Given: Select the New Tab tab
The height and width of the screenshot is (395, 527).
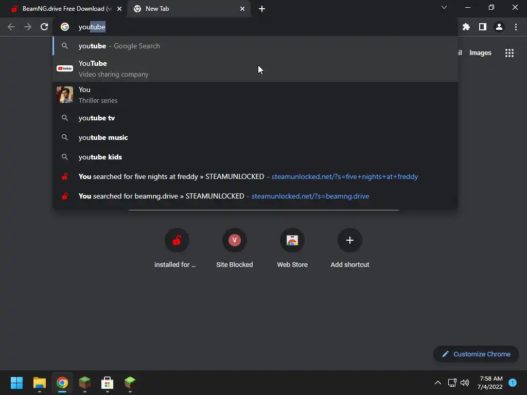Looking at the screenshot, I should pyautogui.click(x=188, y=9).
